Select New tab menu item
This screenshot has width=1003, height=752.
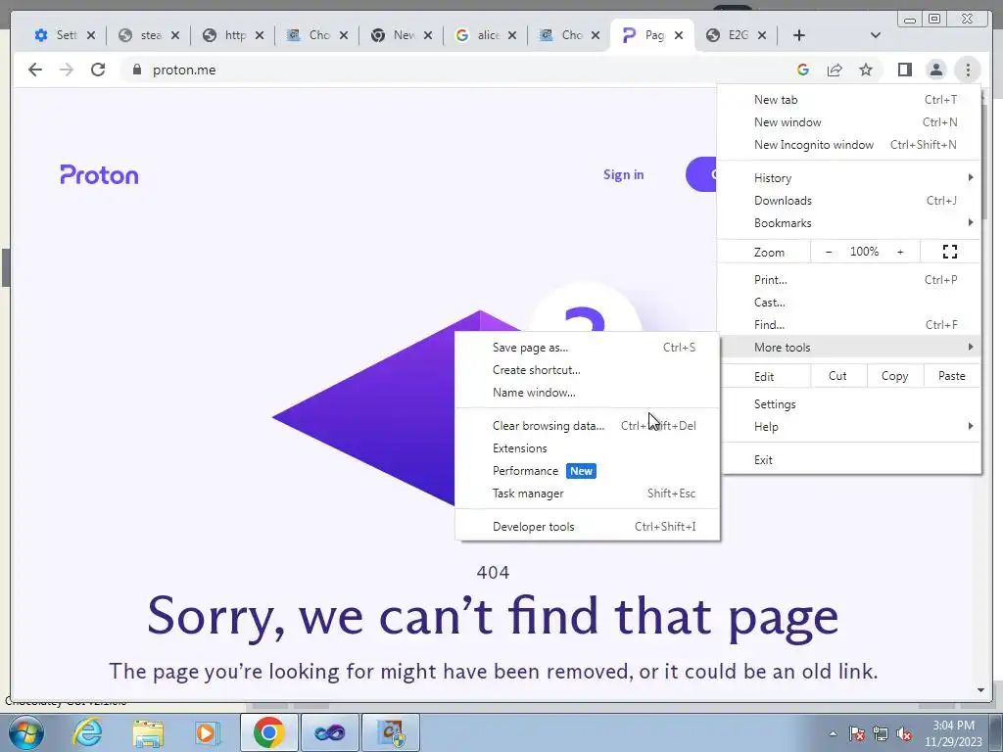pos(851,100)
